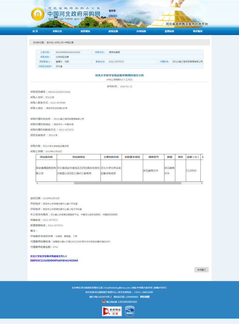Select the agency fee amount 9792

coord(55,247)
